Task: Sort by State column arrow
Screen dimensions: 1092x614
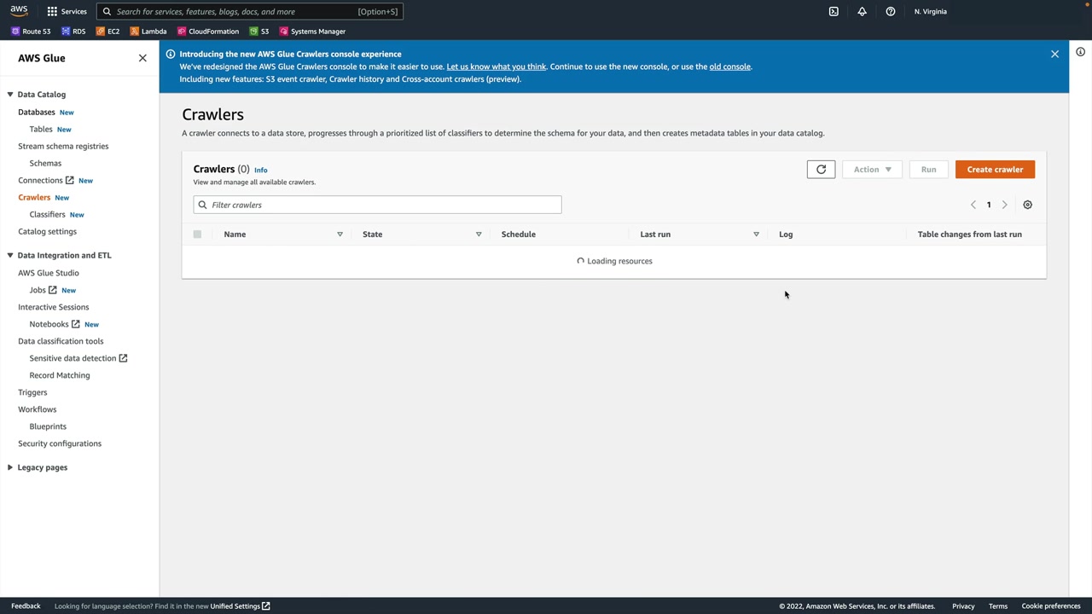Action: click(x=479, y=235)
